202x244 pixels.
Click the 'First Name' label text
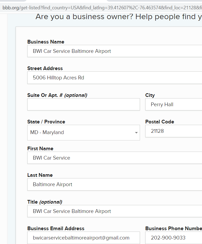click(40, 148)
